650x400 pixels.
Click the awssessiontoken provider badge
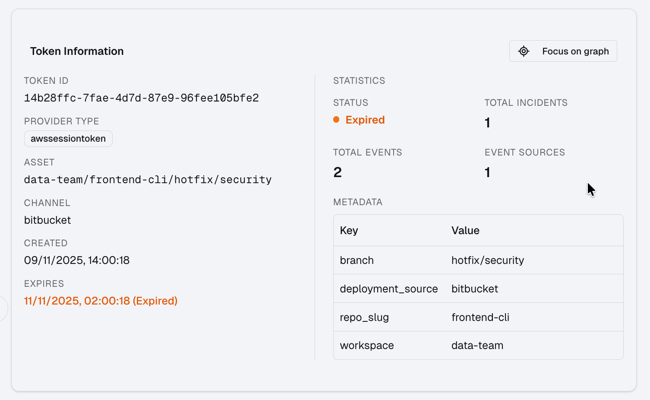pyautogui.click(x=68, y=139)
